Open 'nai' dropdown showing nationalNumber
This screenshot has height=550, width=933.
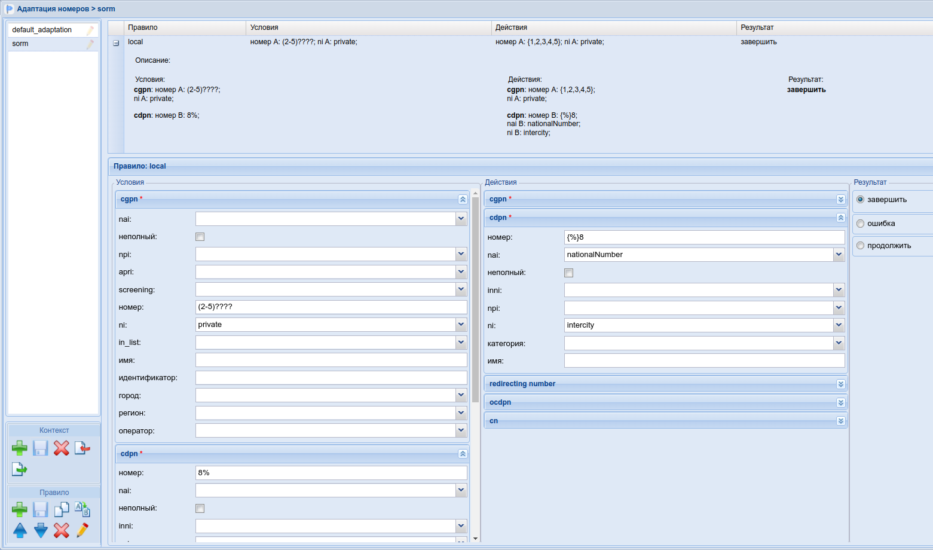point(839,255)
